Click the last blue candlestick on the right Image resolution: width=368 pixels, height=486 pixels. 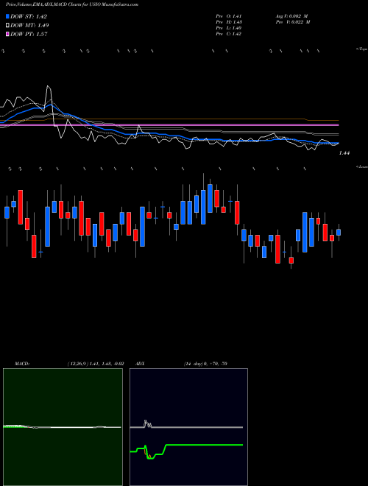point(339,232)
